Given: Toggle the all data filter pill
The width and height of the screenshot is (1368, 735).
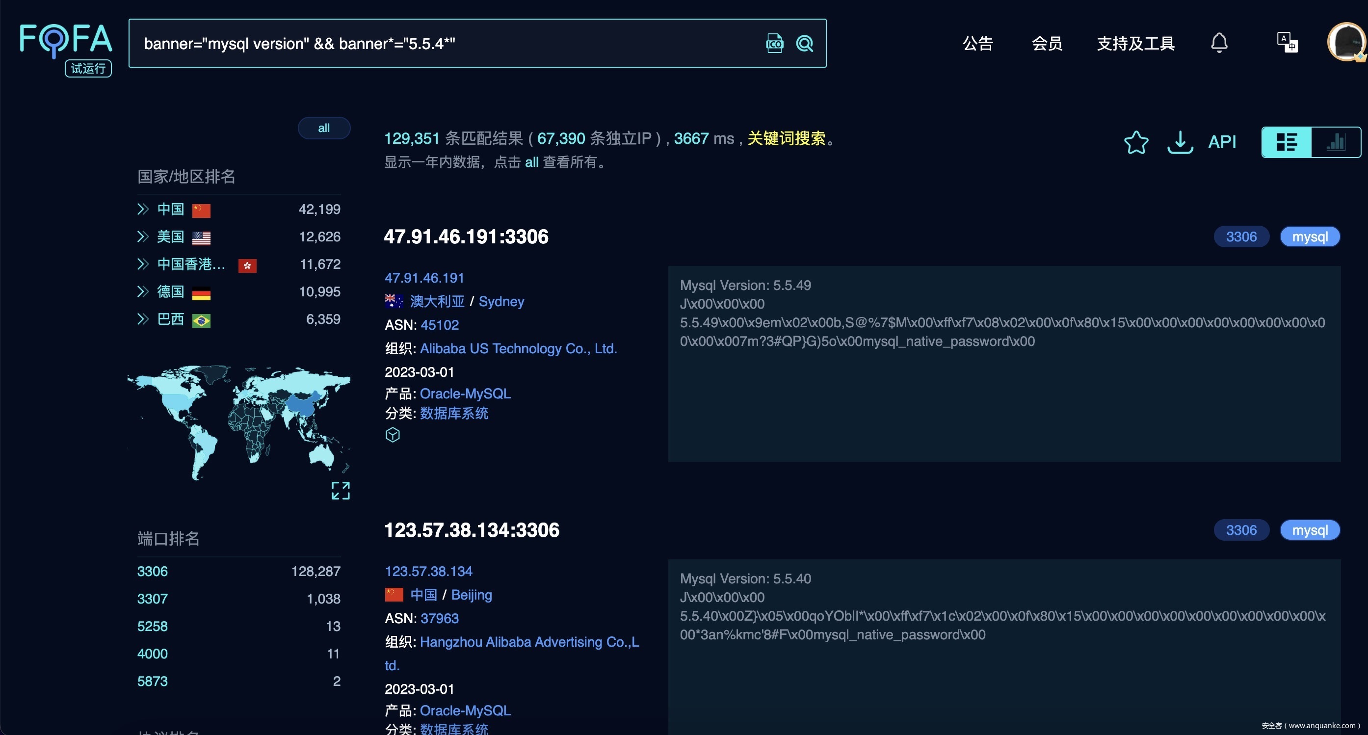Looking at the screenshot, I should click(324, 128).
